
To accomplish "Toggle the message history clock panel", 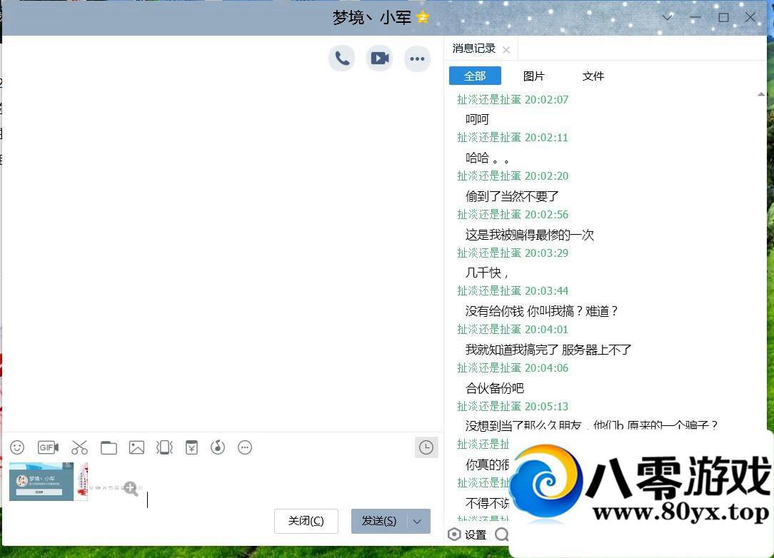I will pyautogui.click(x=426, y=447).
